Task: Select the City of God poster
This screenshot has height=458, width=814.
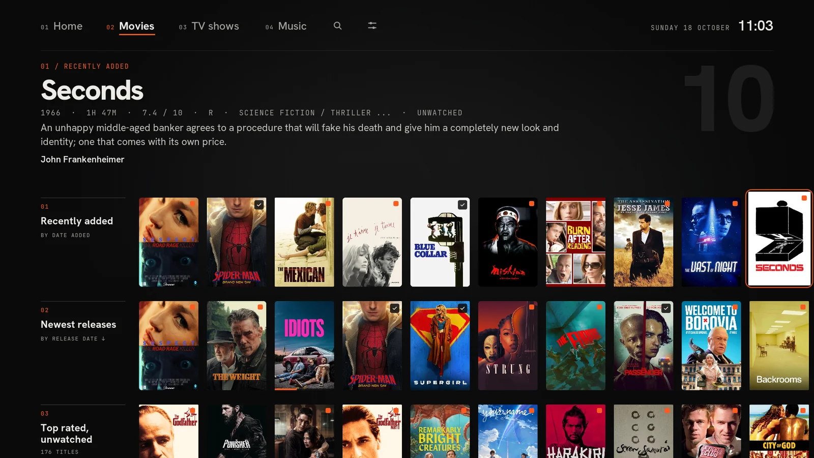Action: point(779,431)
